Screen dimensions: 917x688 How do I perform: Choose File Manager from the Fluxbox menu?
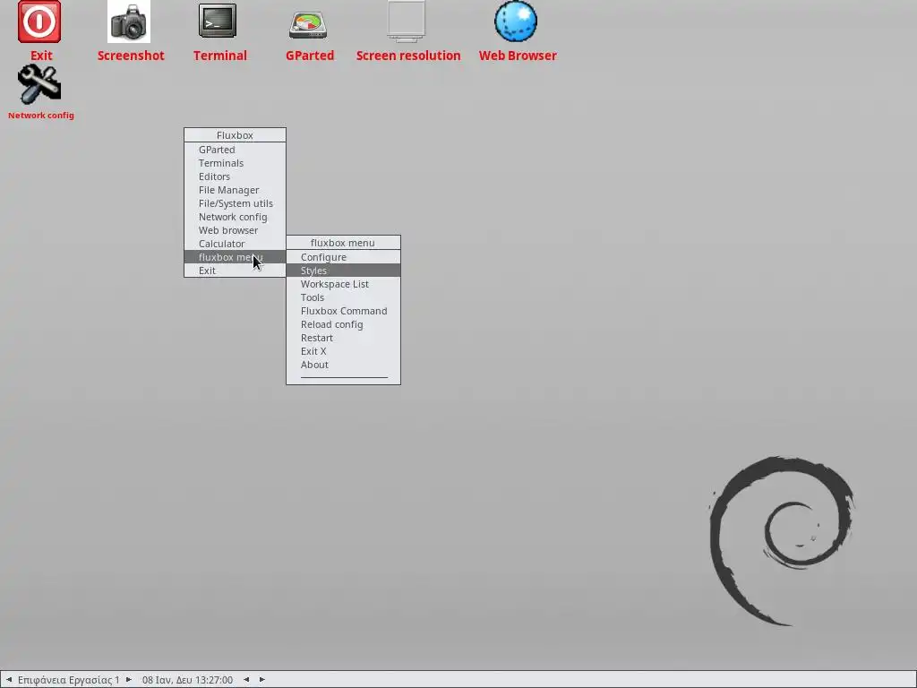(x=236, y=190)
